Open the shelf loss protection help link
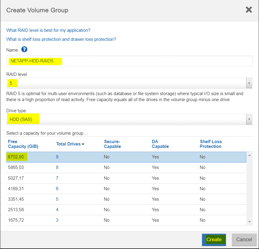 click(61, 39)
